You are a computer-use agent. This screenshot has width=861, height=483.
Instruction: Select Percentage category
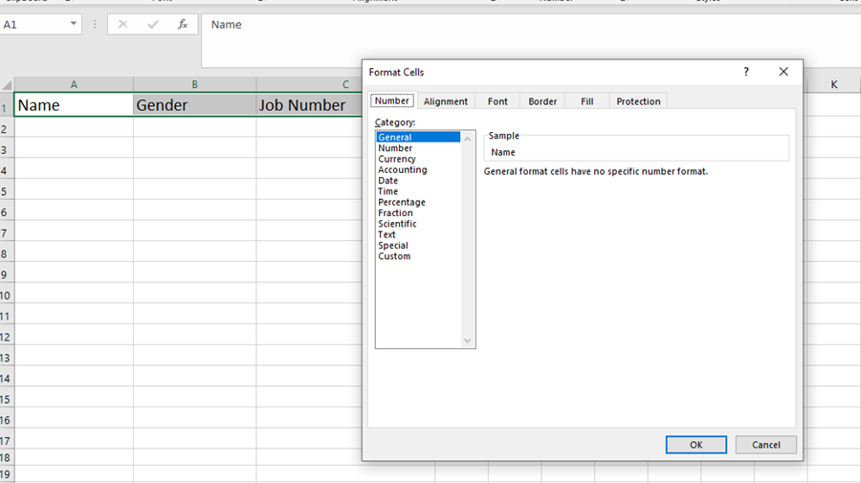418,202
